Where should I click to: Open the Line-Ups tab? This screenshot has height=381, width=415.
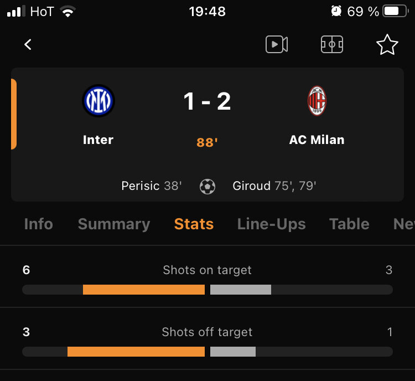click(272, 225)
